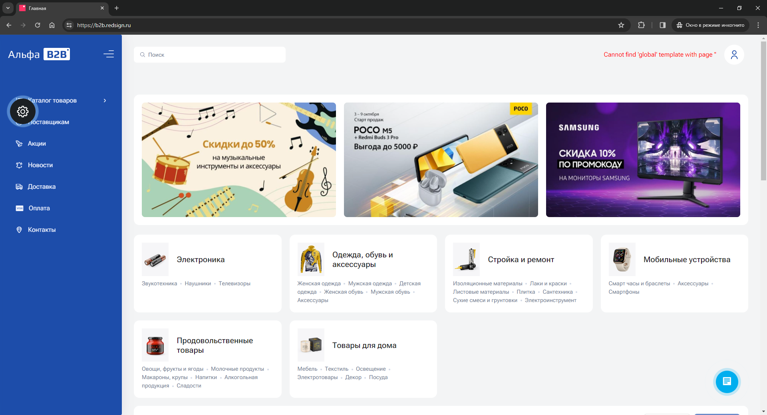The width and height of the screenshot is (767, 415).
Task: Open Электроинструмент subcategory link
Action: click(x=550, y=300)
